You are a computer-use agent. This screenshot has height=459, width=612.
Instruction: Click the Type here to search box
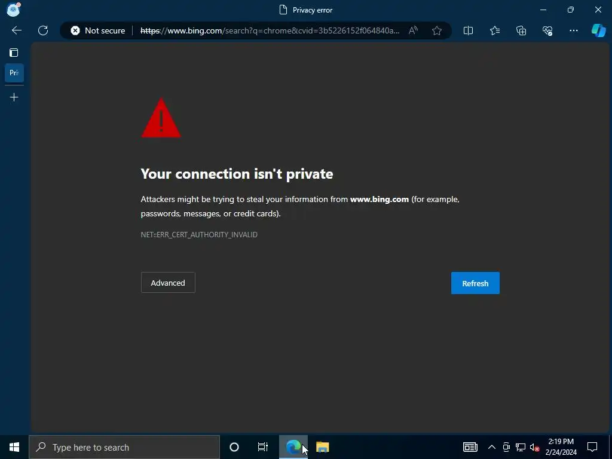[124, 447]
